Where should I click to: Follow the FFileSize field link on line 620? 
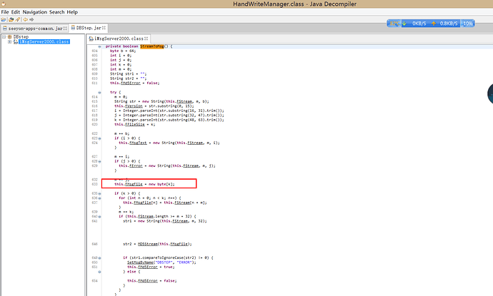[135, 124]
